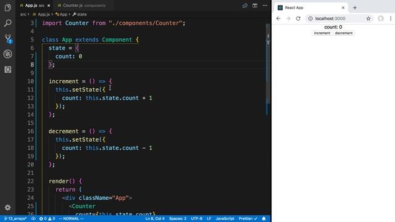Click 'class App extends Component' line
The height and width of the screenshot is (222, 395).
(90, 39)
